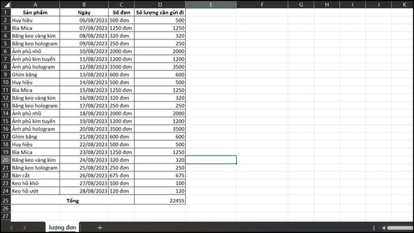Select column D header
This screenshot has width=414, height=233.
pyautogui.click(x=160, y=5)
